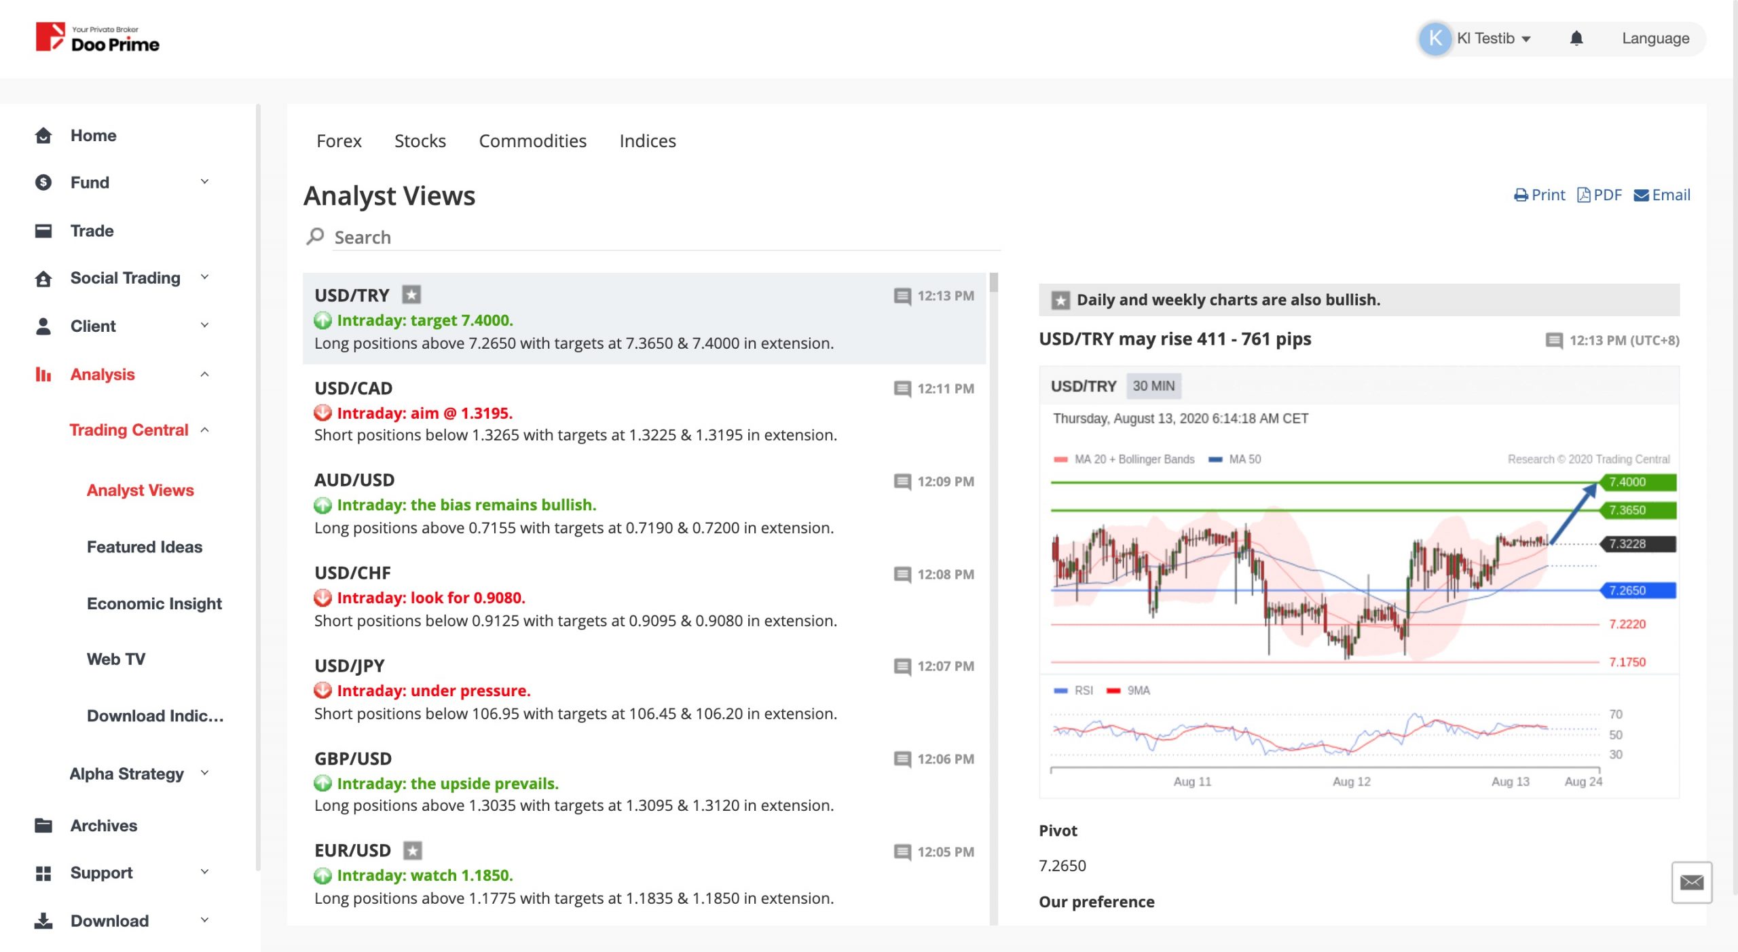Click the Home house icon in sidebar
Screen dimensions: 1738x952
[x=43, y=135]
